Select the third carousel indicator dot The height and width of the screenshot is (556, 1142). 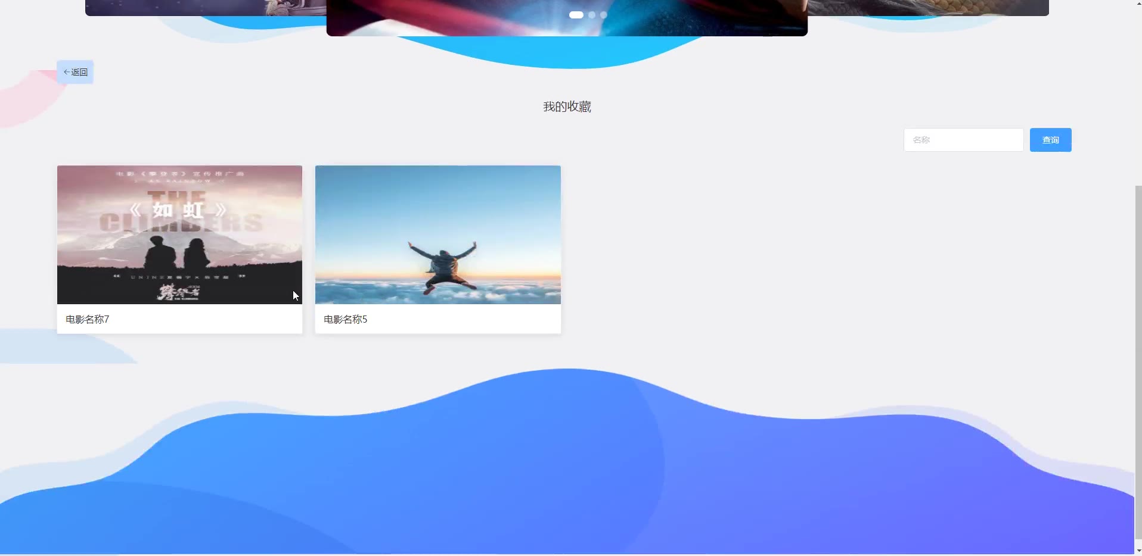tap(604, 15)
